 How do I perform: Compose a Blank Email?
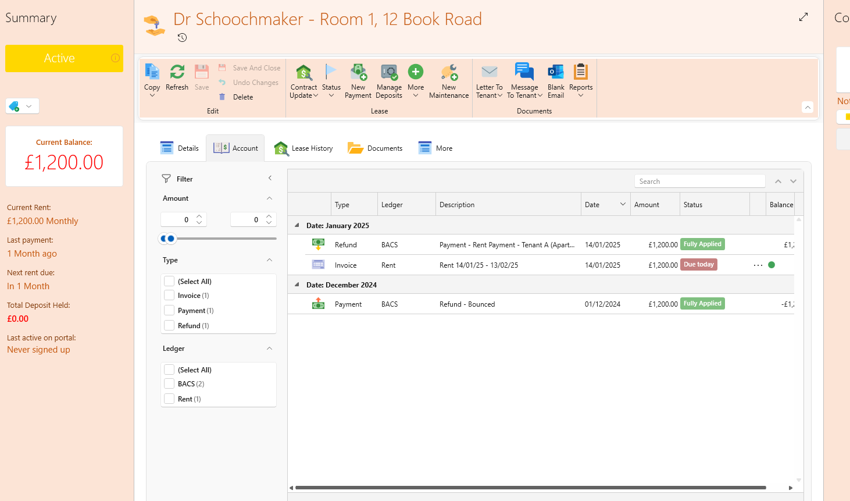[556, 81]
